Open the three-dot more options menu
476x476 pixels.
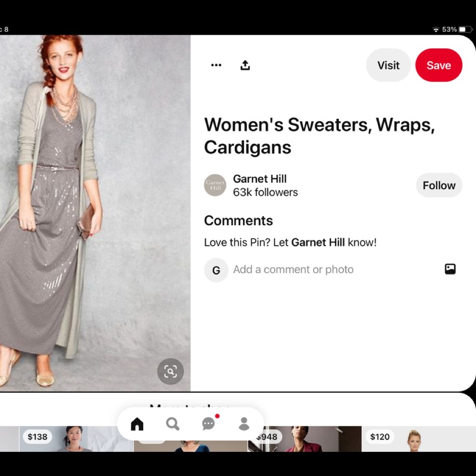coord(216,65)
